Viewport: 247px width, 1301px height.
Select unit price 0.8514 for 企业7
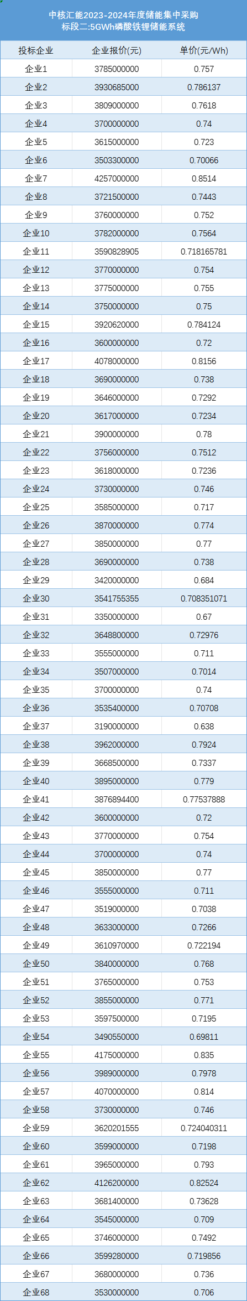point(204,178)
